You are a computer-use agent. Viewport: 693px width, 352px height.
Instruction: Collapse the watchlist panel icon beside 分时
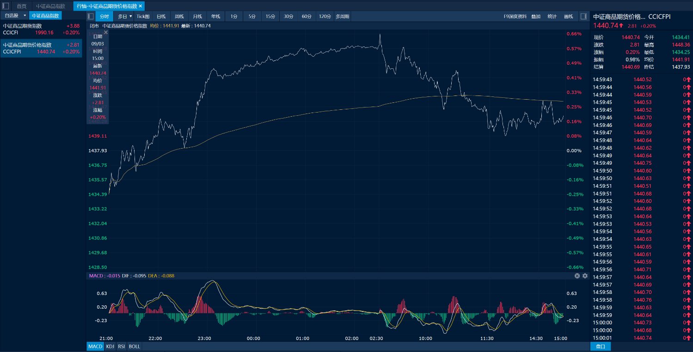click(x=91, y=16)
